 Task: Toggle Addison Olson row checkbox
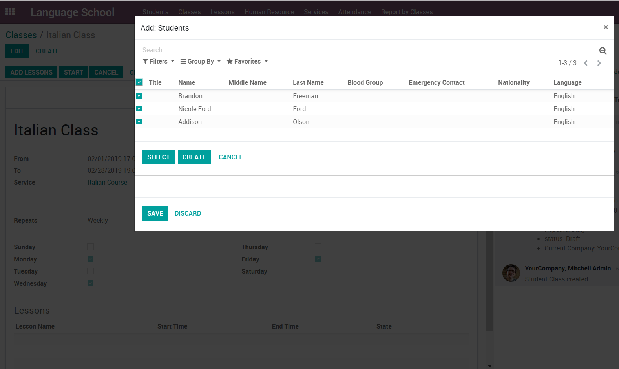[139, 122]
